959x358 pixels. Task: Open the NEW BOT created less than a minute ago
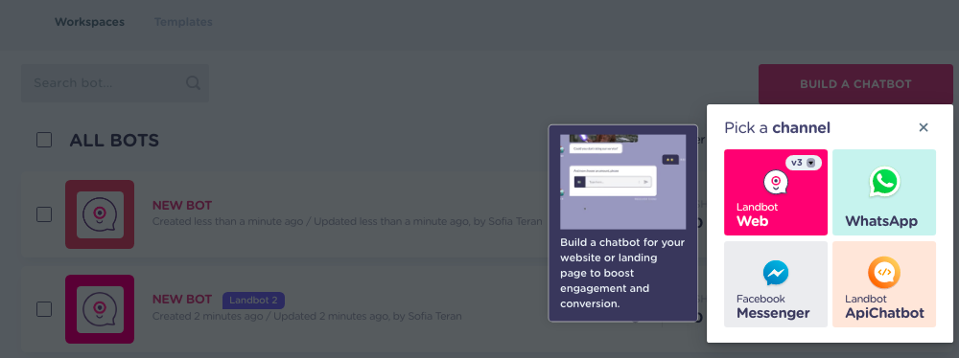(x=182, y=205)
